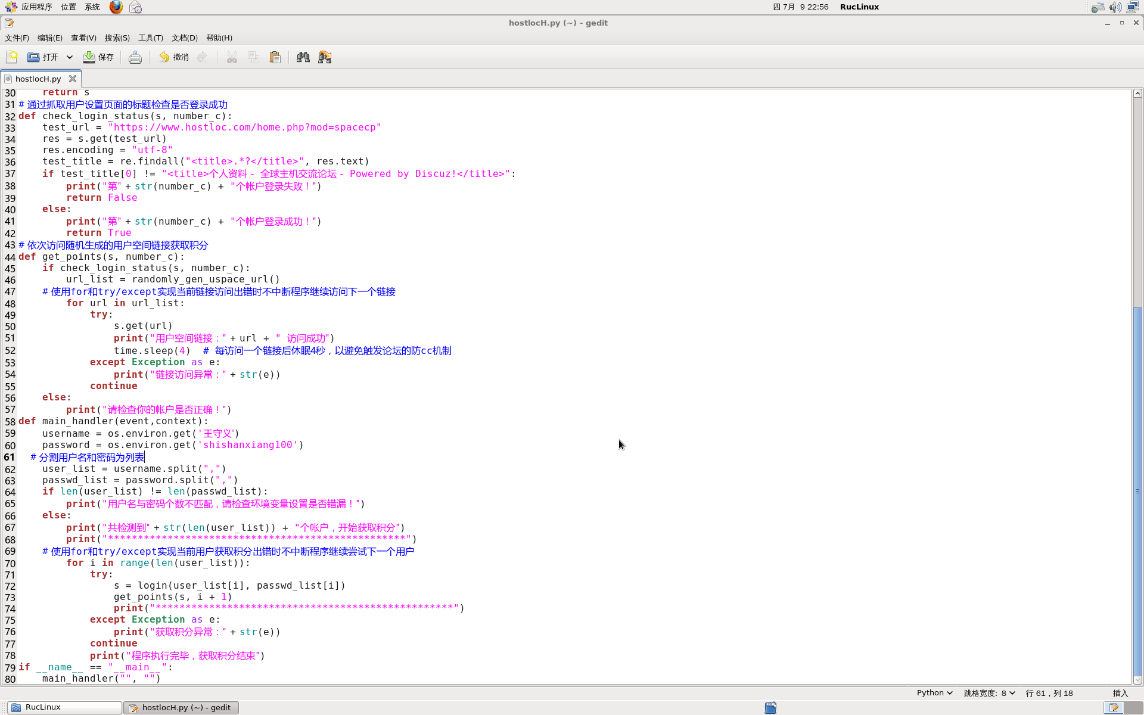This screenshot has height=715, width=1144.
Task: Close the hostlocH.py tab
Action: [73, 79]
